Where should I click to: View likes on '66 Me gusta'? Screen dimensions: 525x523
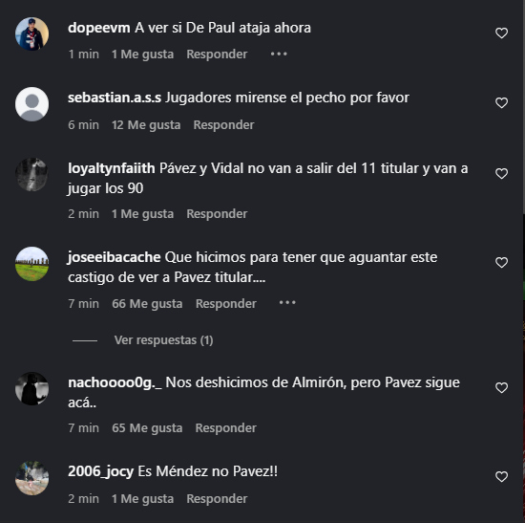(x=147, y=304)
